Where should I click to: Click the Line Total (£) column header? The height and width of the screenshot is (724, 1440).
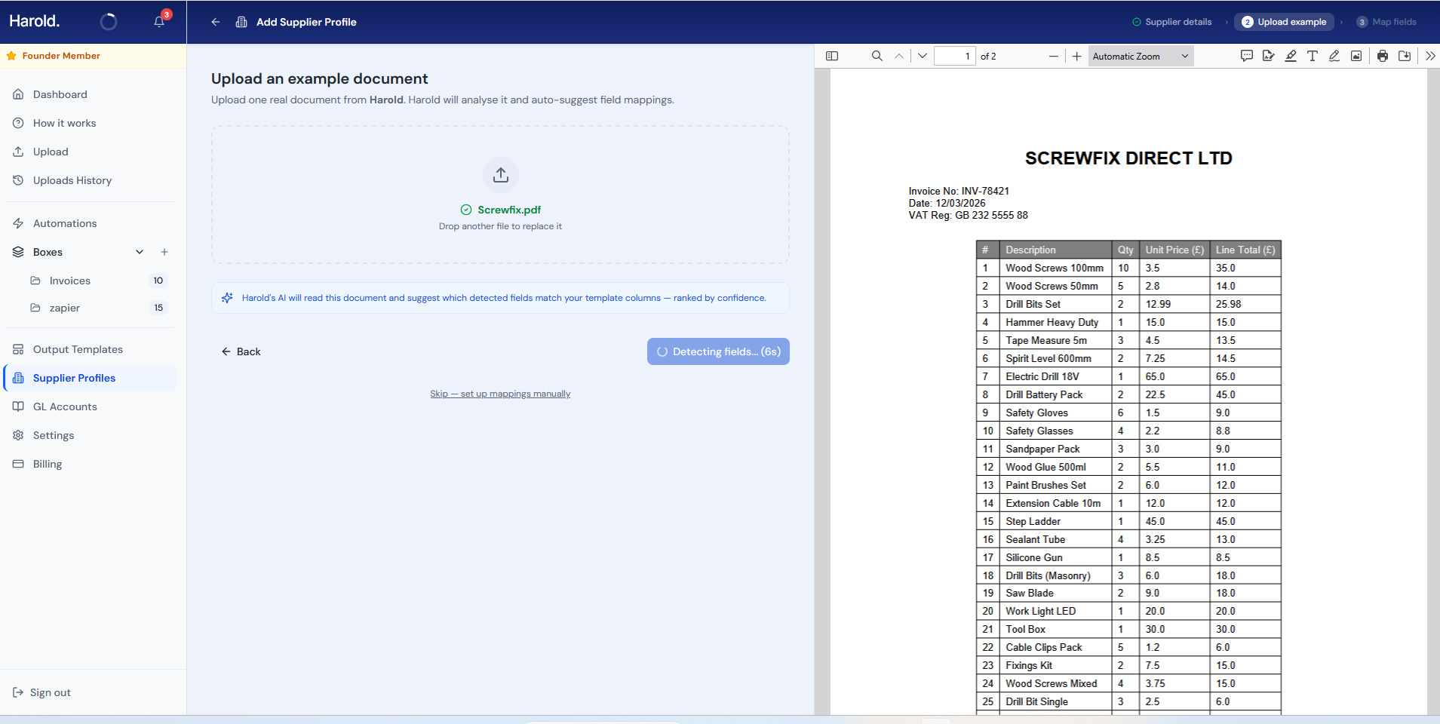pyautogui.click(x=1245, y=250)
